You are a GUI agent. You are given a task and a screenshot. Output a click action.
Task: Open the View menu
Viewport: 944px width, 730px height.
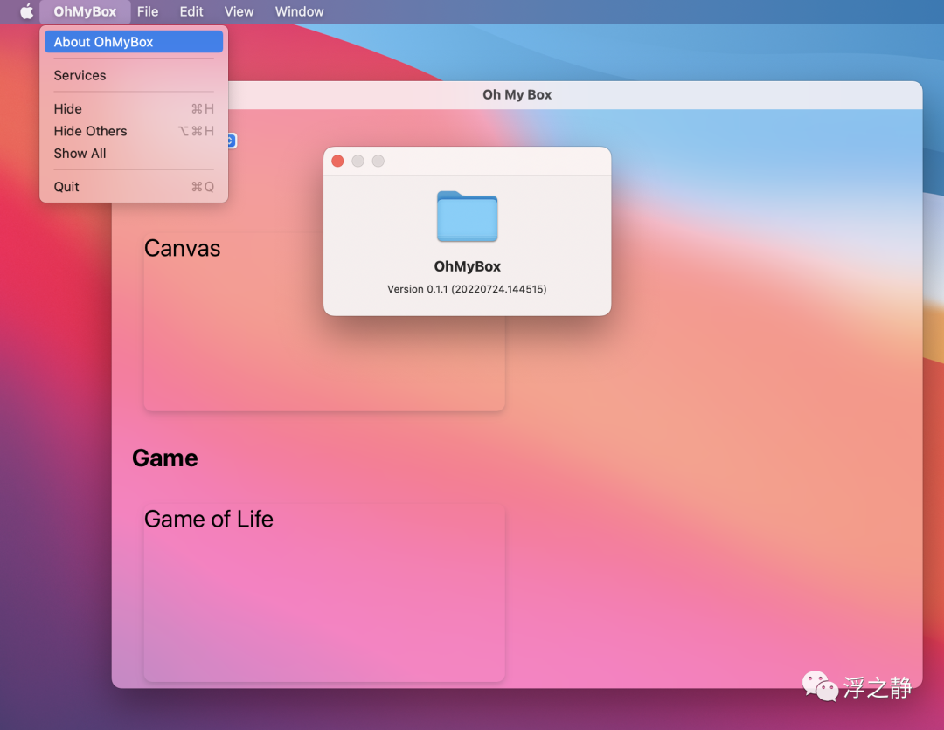pos(239,11)
